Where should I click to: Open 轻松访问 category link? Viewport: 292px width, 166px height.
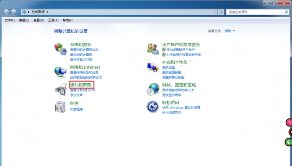[170, 103]
